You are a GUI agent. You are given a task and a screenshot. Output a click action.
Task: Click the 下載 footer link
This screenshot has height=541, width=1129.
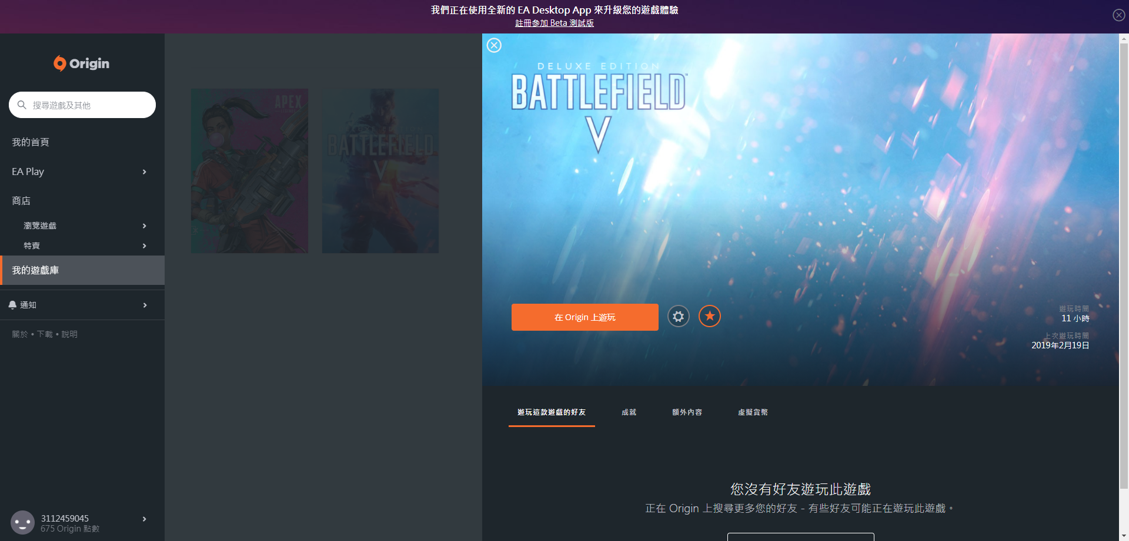(x=45, y=334)
